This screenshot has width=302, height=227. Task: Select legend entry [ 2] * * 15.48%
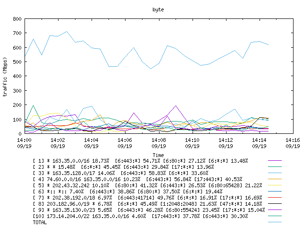pyautogui.click(x=124, y=167)
